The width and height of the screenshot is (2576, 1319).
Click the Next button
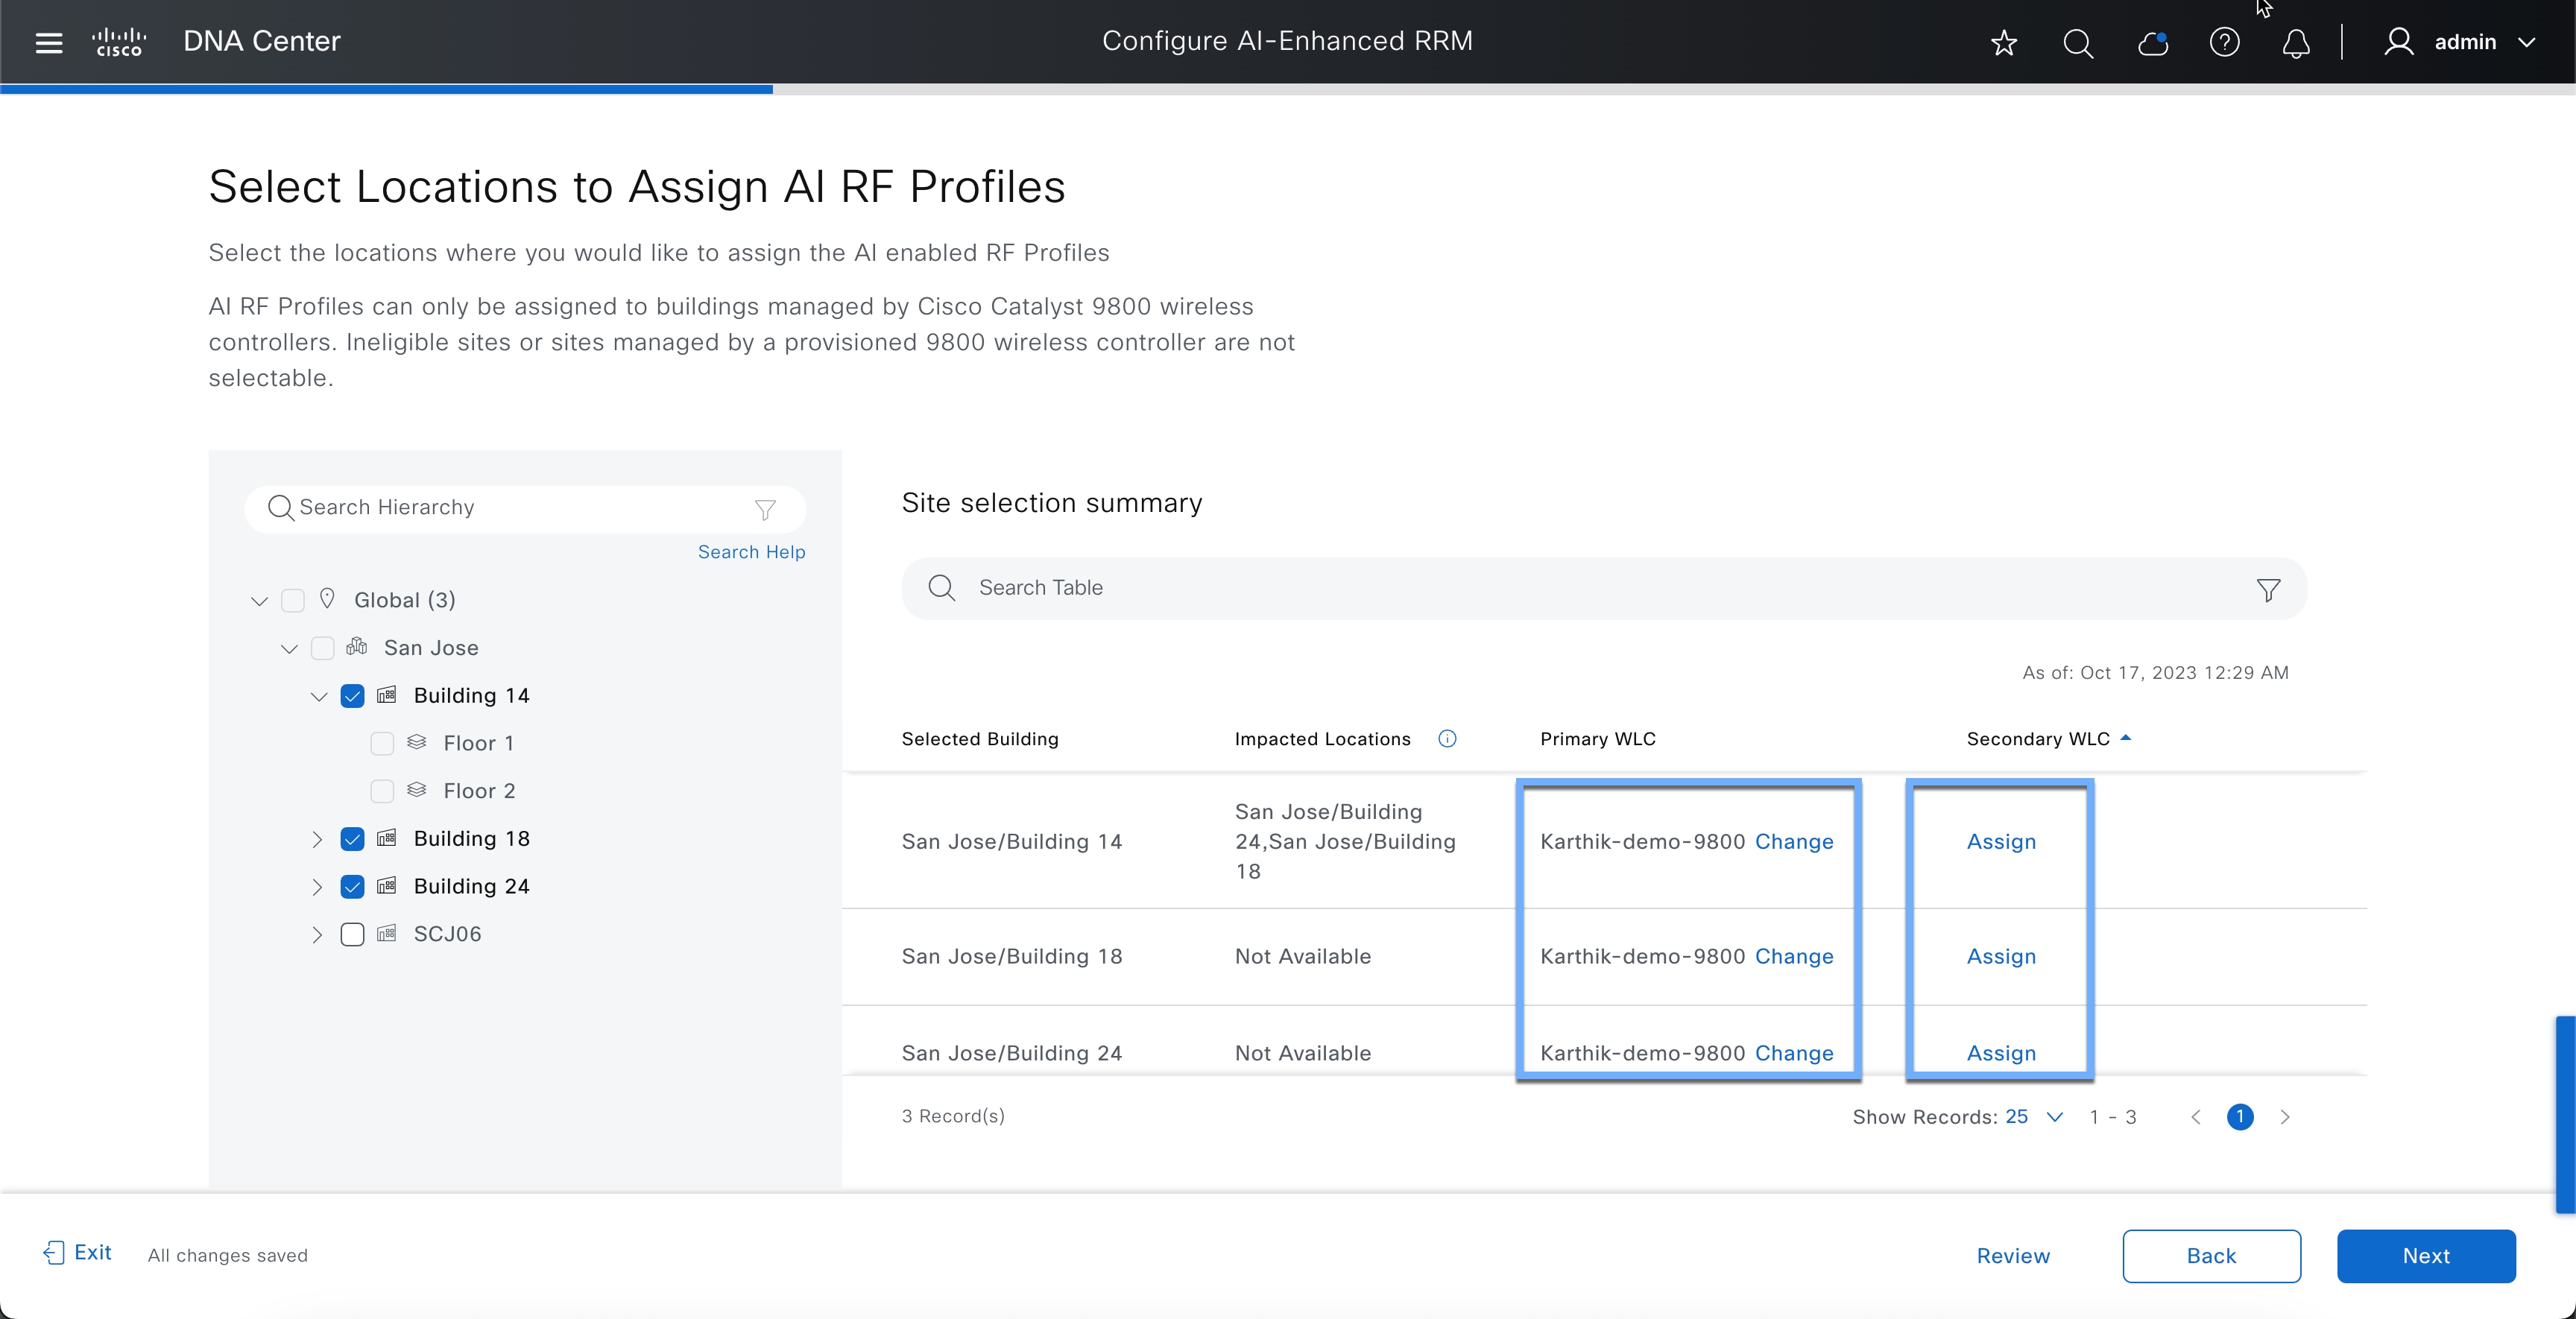pyautogui.click(x=2425, y=1255)
